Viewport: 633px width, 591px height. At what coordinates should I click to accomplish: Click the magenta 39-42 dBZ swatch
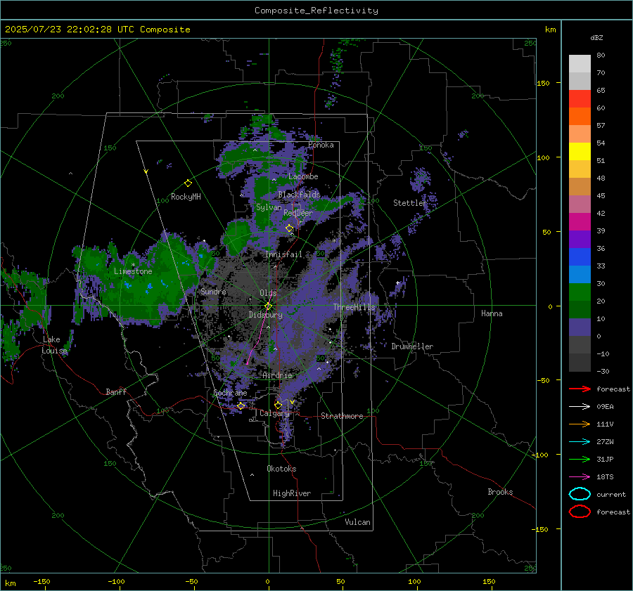coord(580,222)
